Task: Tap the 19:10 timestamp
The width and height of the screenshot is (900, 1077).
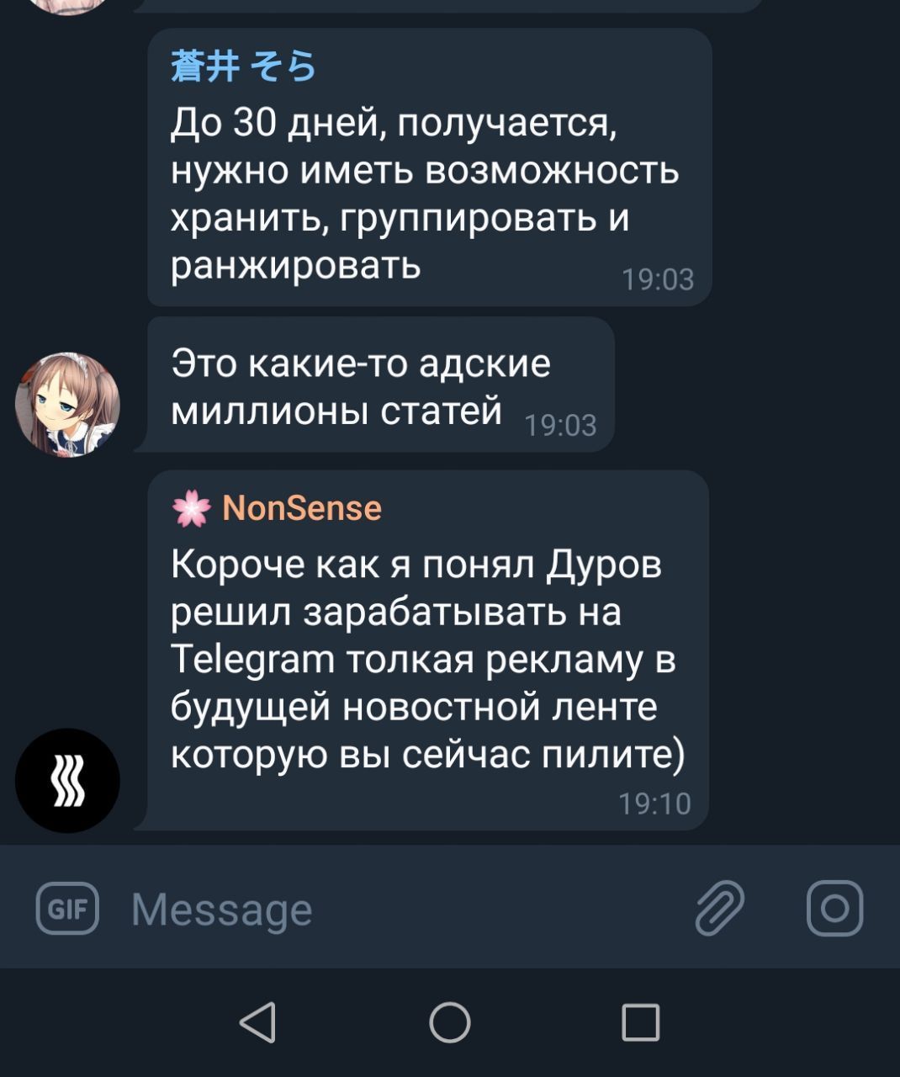Action: click(654, 804)
